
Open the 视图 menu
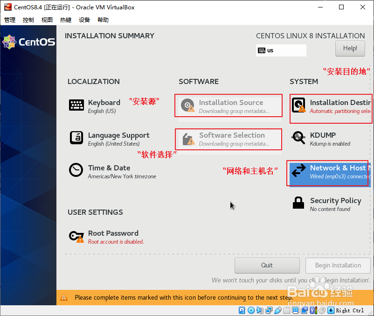47,20
